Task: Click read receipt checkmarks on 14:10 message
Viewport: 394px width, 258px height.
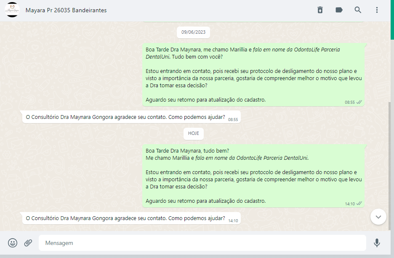Action: pyautogui.click(x=359, y=203)
